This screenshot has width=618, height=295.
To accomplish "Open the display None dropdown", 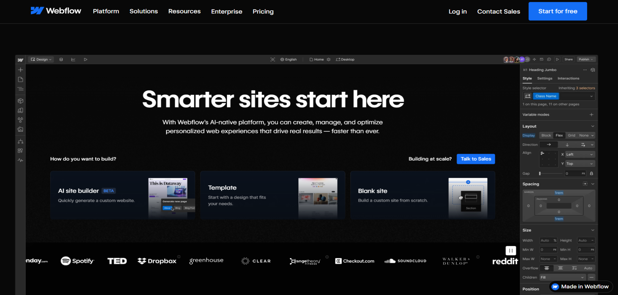I will [x=586, y=135].
